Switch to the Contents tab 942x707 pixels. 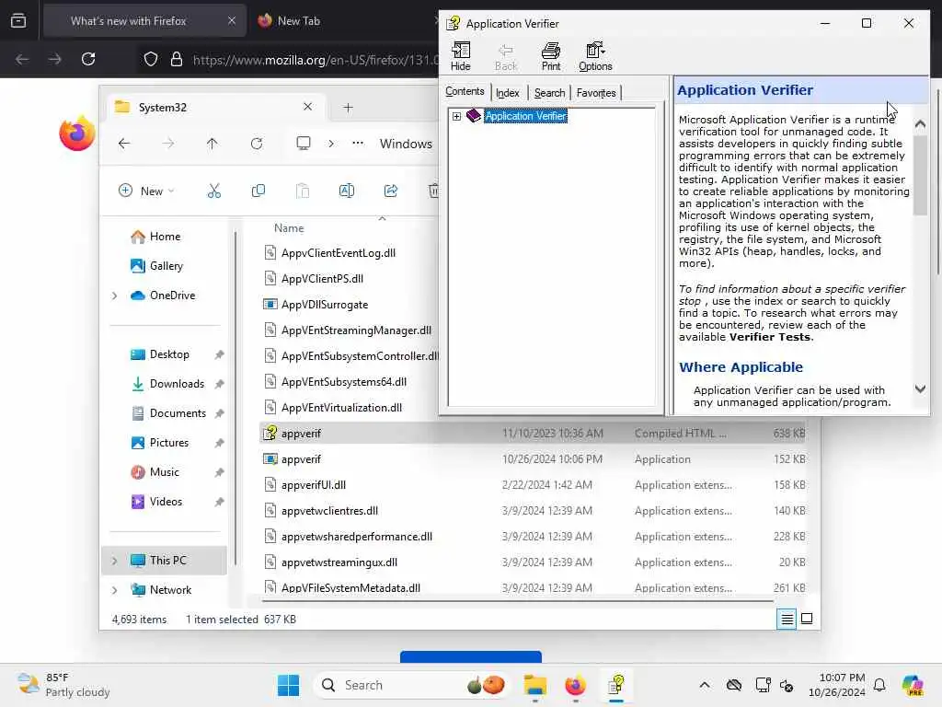[465, 91]
